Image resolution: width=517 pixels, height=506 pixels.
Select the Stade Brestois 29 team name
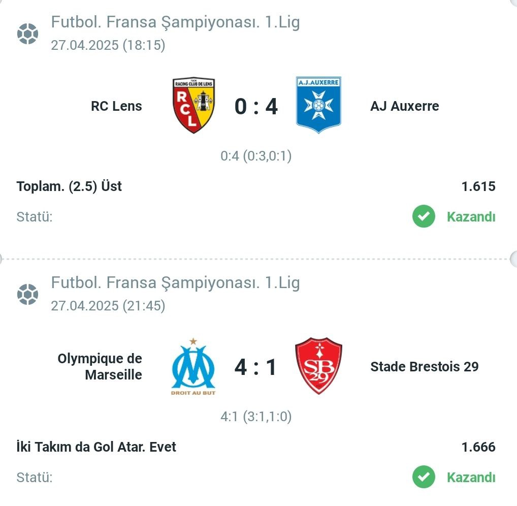click(425, 366)
